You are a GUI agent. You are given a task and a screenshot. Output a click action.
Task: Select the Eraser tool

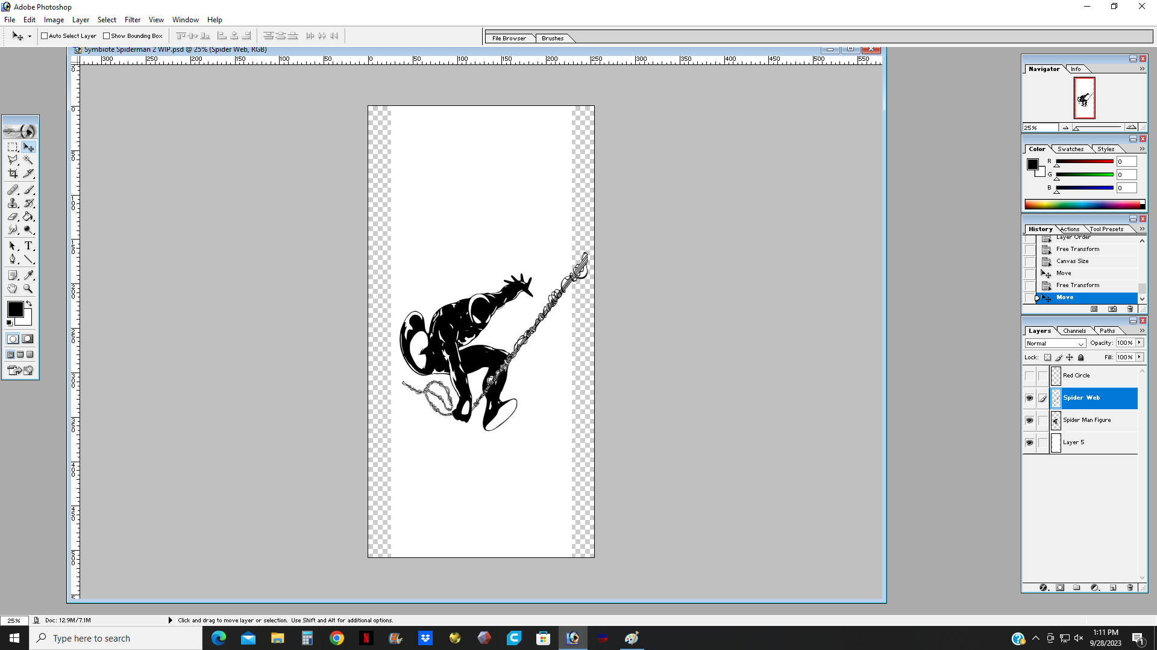13,217
